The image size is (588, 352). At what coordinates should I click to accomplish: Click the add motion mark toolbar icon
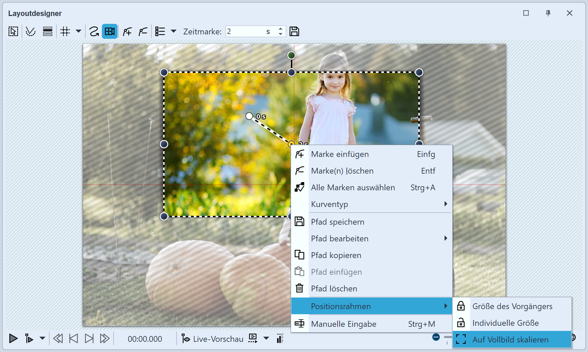(x=127, y=32)
